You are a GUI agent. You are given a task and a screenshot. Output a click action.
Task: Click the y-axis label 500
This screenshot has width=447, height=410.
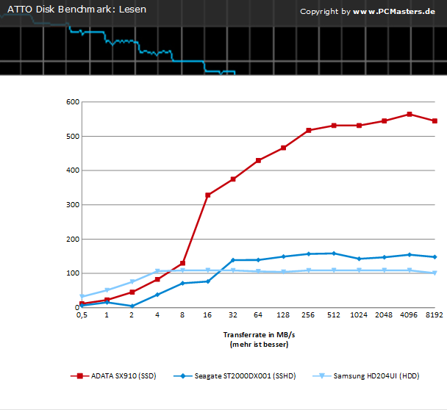(x=73, y=137)
